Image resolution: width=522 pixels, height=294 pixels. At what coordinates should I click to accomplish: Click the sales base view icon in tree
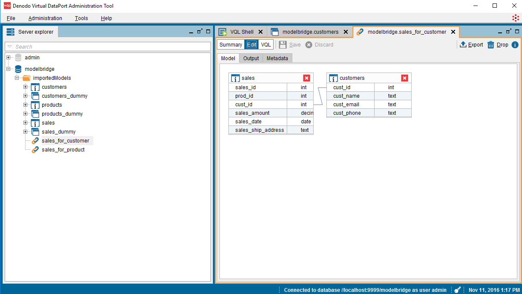[x=35, y=123]
